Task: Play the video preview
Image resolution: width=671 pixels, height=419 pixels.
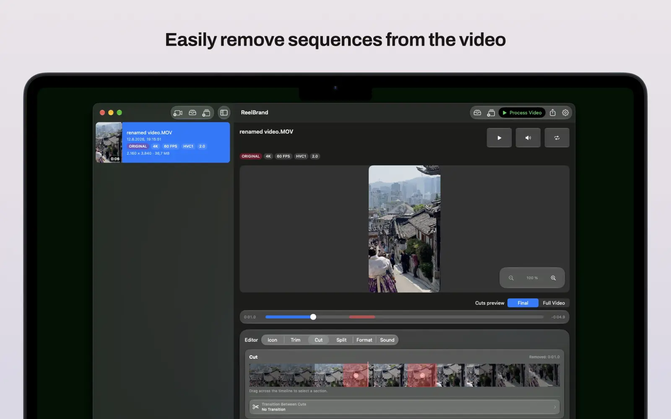Action: coord(499,138)
